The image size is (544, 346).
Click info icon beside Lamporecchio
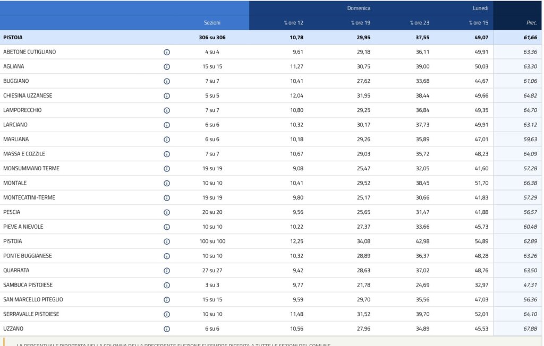coord(166,110)
